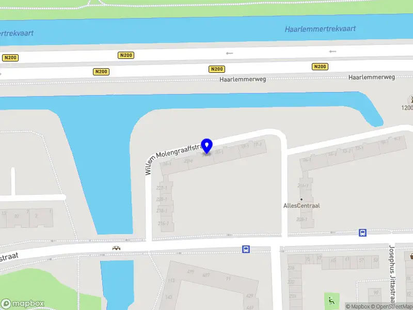
Task: Click N200 shield left of Haarlemmerweg label
Action: tap(217, 69)
